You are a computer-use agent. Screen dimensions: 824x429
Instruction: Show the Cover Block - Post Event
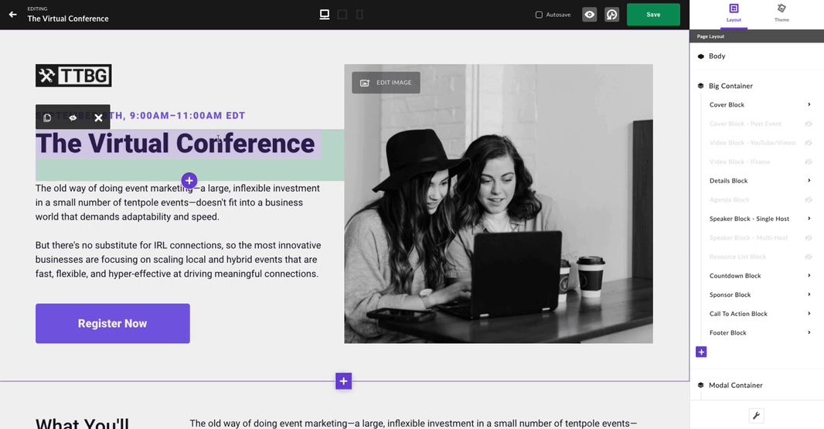click(x=809, y=124)
